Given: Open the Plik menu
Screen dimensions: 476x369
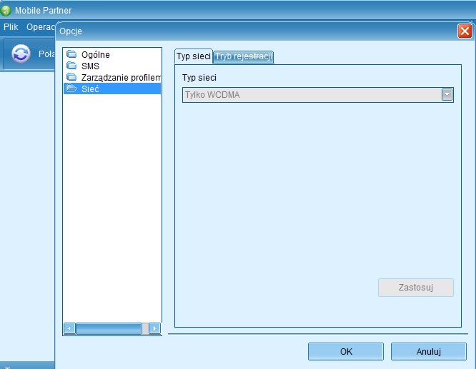Looking at the screenshot, I should coord(11,27).
